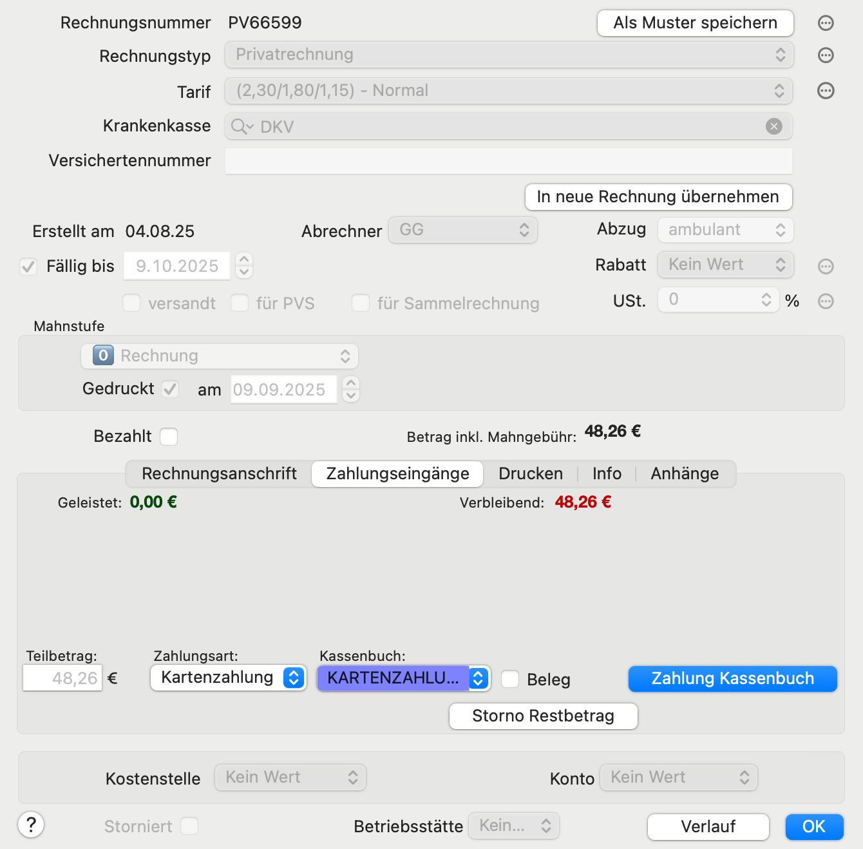Image resolution: width=863 pixels, height=849 pixels.
Task: Click the Storno Restbetrag button
Action: click(x=544, y=716)
